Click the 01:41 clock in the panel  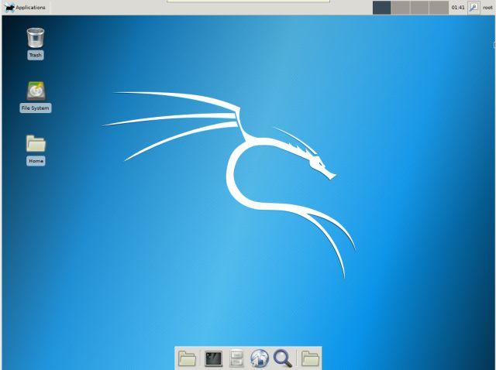(x=458, y=7)
